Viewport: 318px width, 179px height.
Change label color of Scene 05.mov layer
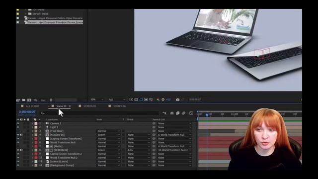pos(36,162)
